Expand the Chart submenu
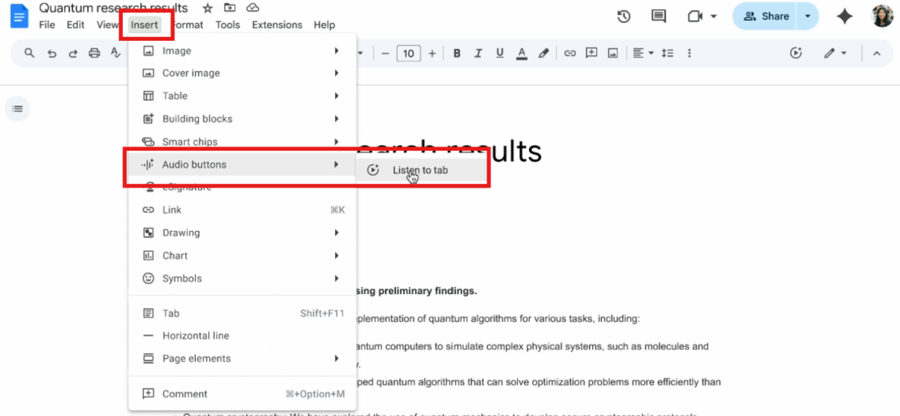Viewport: 900px width, 416px height. tap(242, 256)
